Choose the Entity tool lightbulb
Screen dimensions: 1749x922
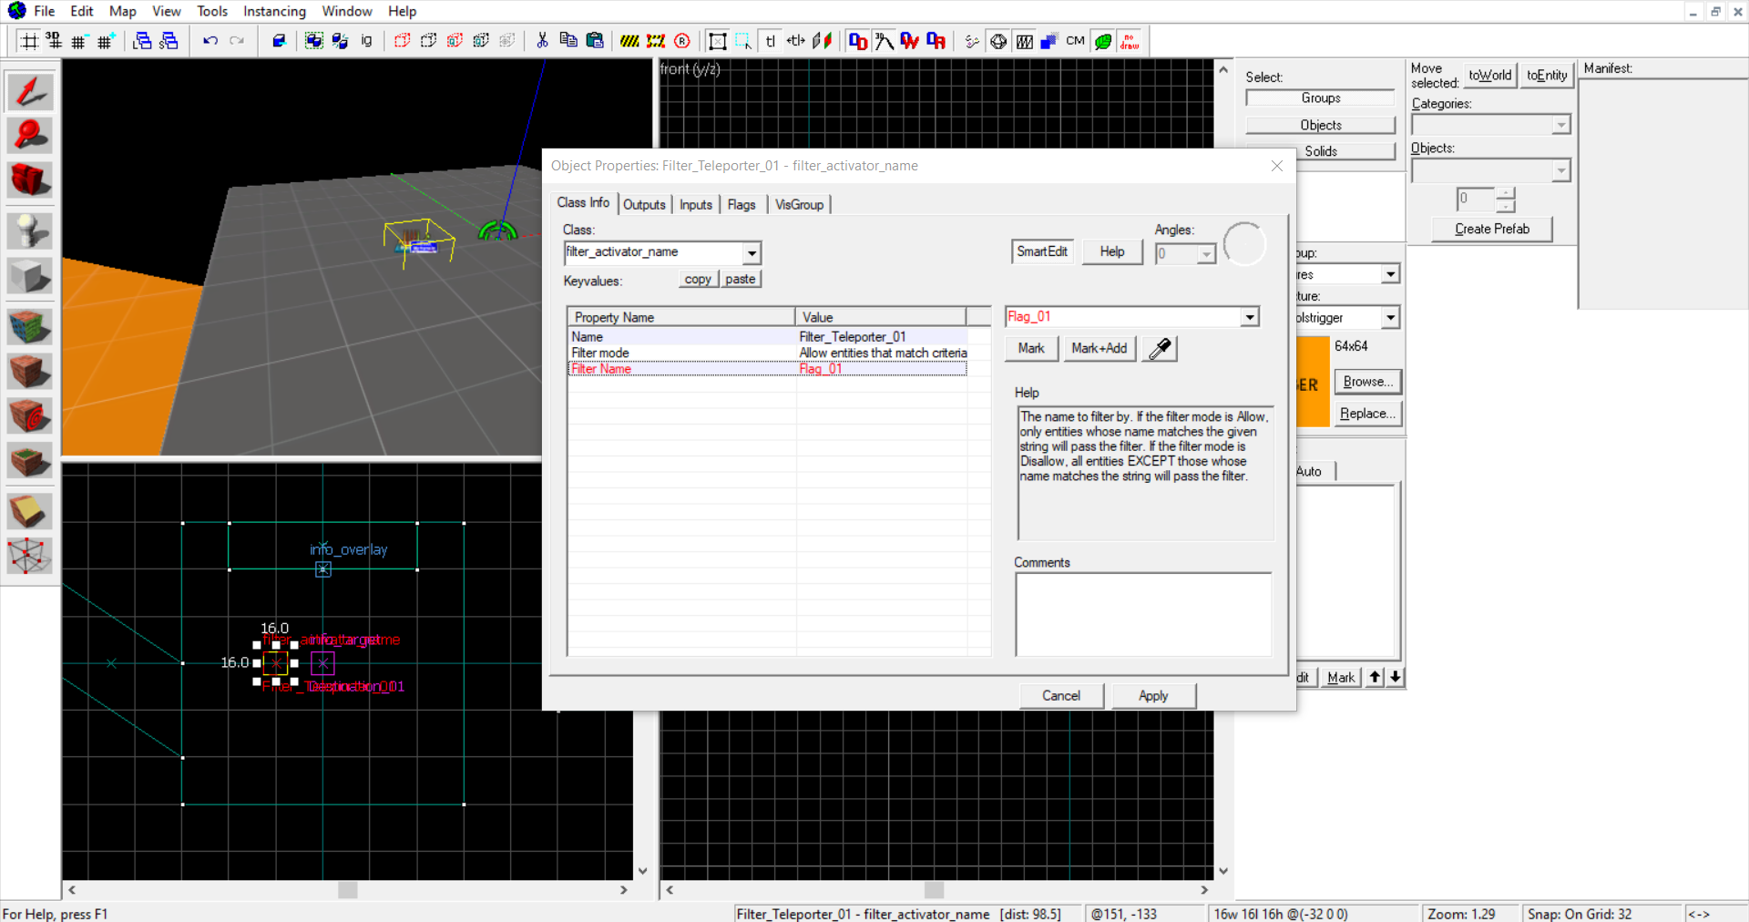coord(30,231)
